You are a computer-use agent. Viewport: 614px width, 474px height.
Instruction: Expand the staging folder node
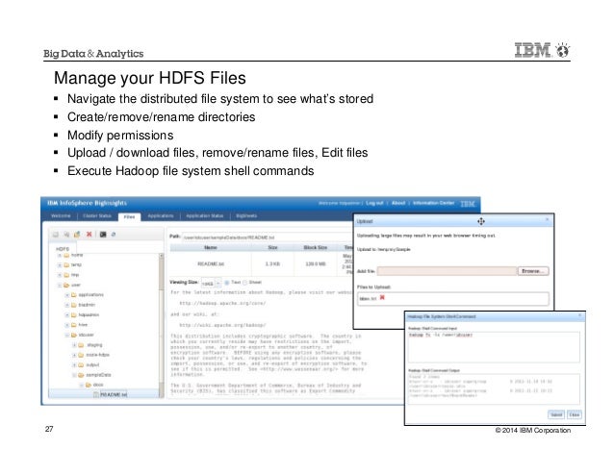click(x=74, y=345)
